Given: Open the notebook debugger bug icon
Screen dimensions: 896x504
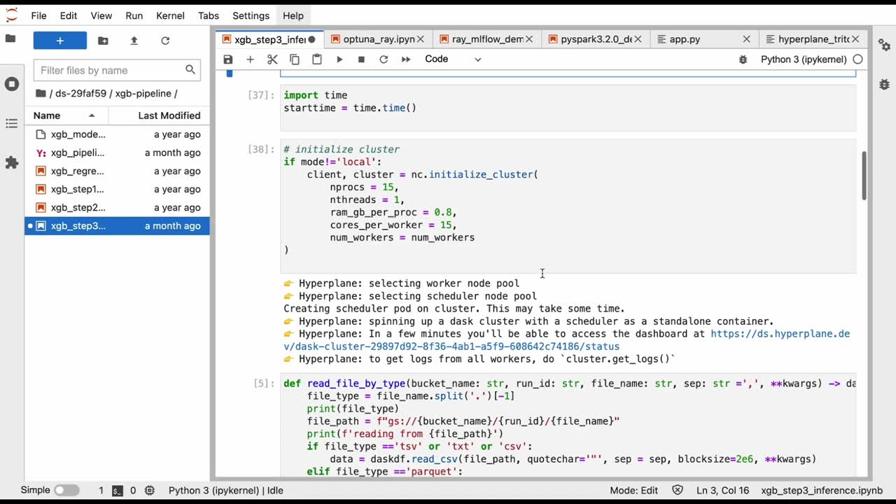Looking at the screenshot, I should (x=743, y=59).
